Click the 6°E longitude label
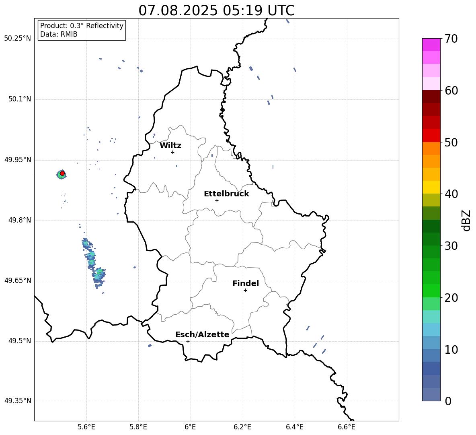Viewport: 476px width, 435px height. [x=190, y=427]
